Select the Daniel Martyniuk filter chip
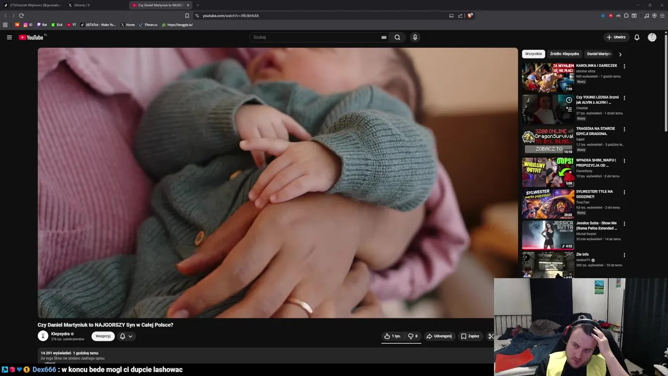The width and height of the screenshot is (668, 376). pyautogui.click(x=599, y=54)
